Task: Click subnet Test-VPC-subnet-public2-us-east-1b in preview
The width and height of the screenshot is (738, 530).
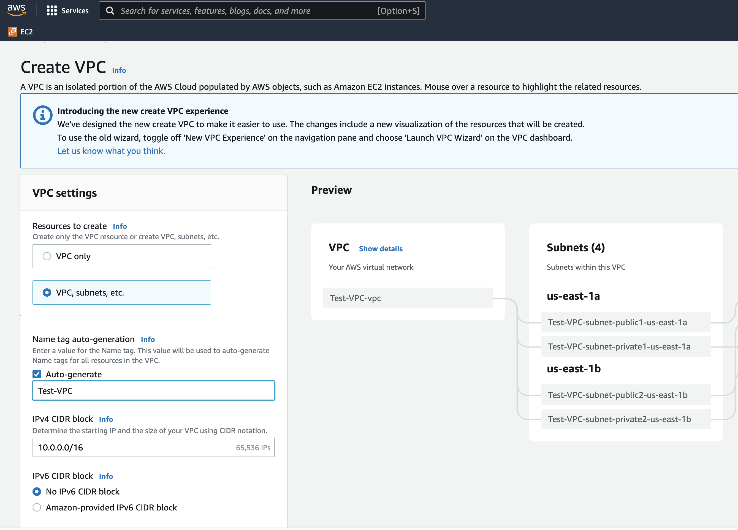Action: tap(626, 395)
